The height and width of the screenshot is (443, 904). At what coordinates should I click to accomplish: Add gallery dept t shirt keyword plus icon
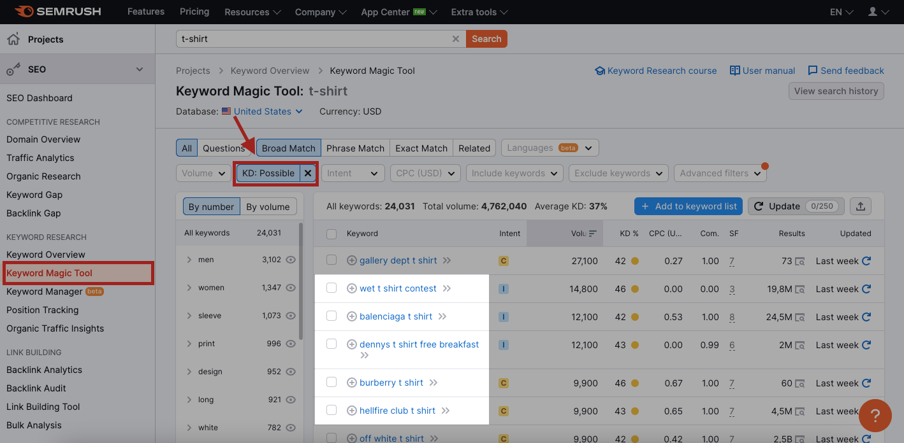pyautogui.click(x=351, y=260)
